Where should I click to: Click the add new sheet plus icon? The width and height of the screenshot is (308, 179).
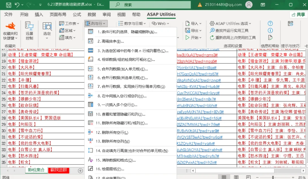coord(80,170)
